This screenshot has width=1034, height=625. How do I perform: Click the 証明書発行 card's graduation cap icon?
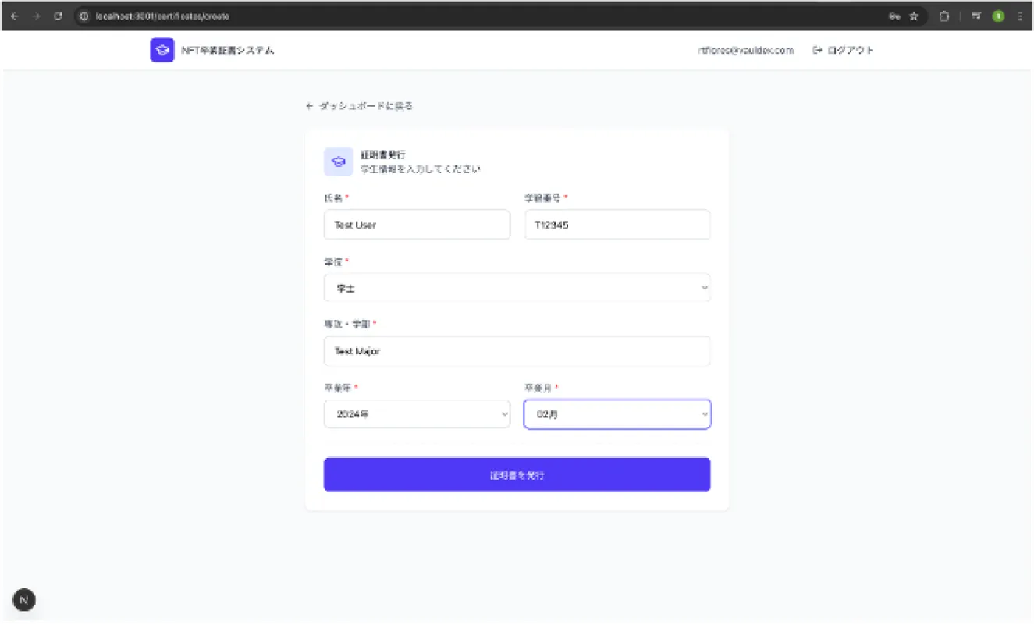tap(337, 162)
